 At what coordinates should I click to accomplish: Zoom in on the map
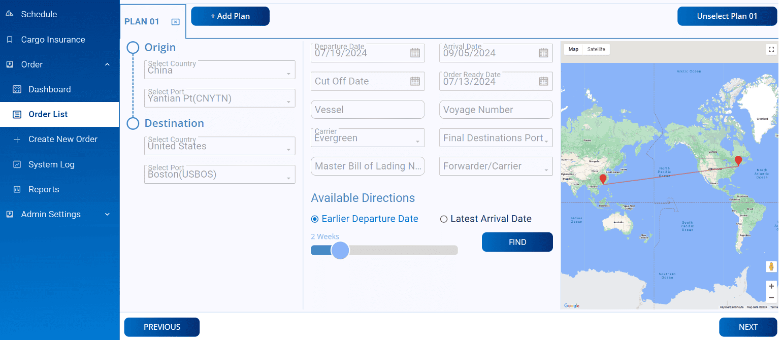(771, 286)
